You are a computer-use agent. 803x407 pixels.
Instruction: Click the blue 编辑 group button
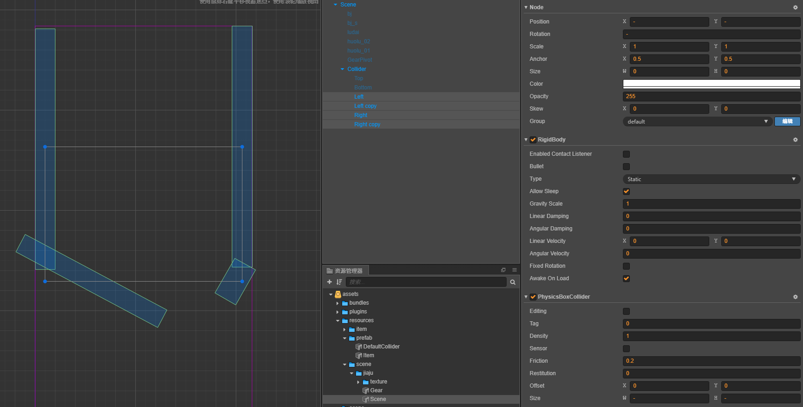787,121
